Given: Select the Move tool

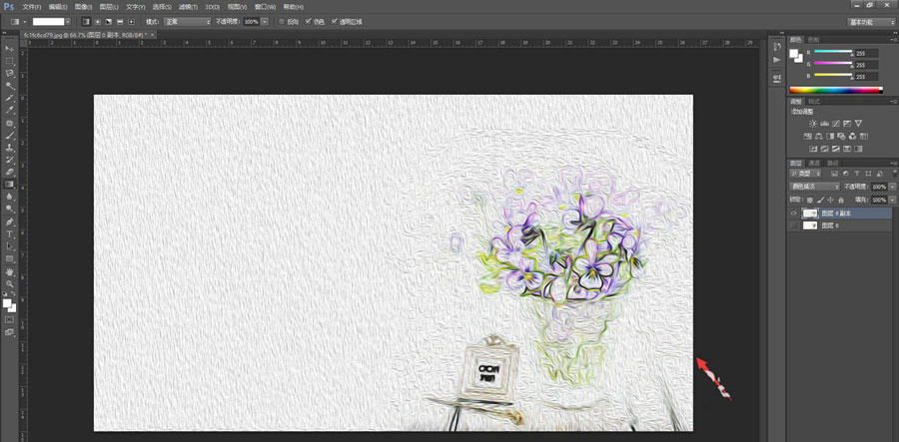Looking at the screenshot, I should pos(10,48).
